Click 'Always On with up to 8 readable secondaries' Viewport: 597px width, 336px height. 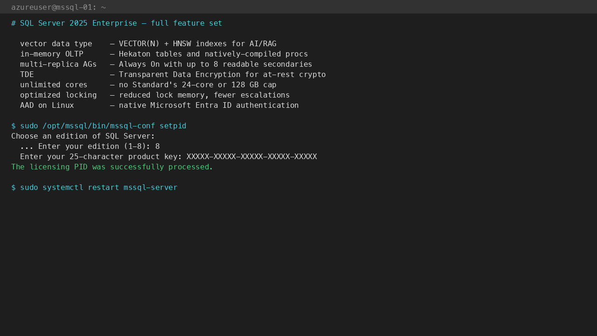(215, 64)
